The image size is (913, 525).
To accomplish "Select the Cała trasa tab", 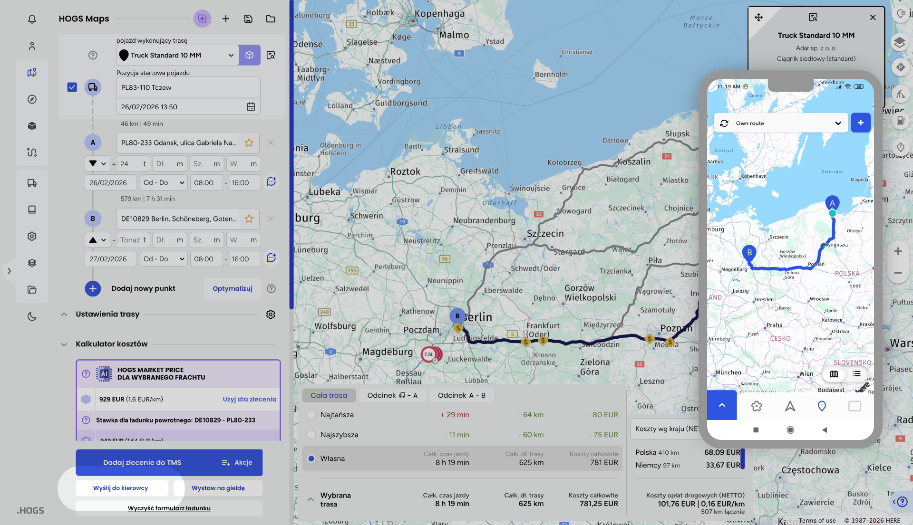I will point(329,395).
